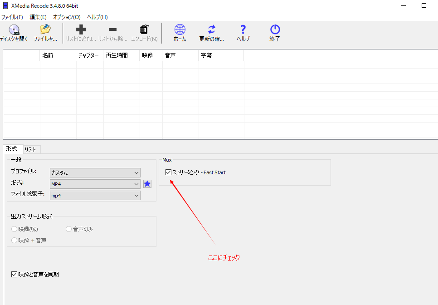The height and width of the screenshot is (305, 438).
Task: Click the Remove from list minus icon
Action: pos(113,30)
